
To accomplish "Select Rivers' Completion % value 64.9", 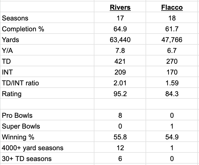I will point(120,29).
